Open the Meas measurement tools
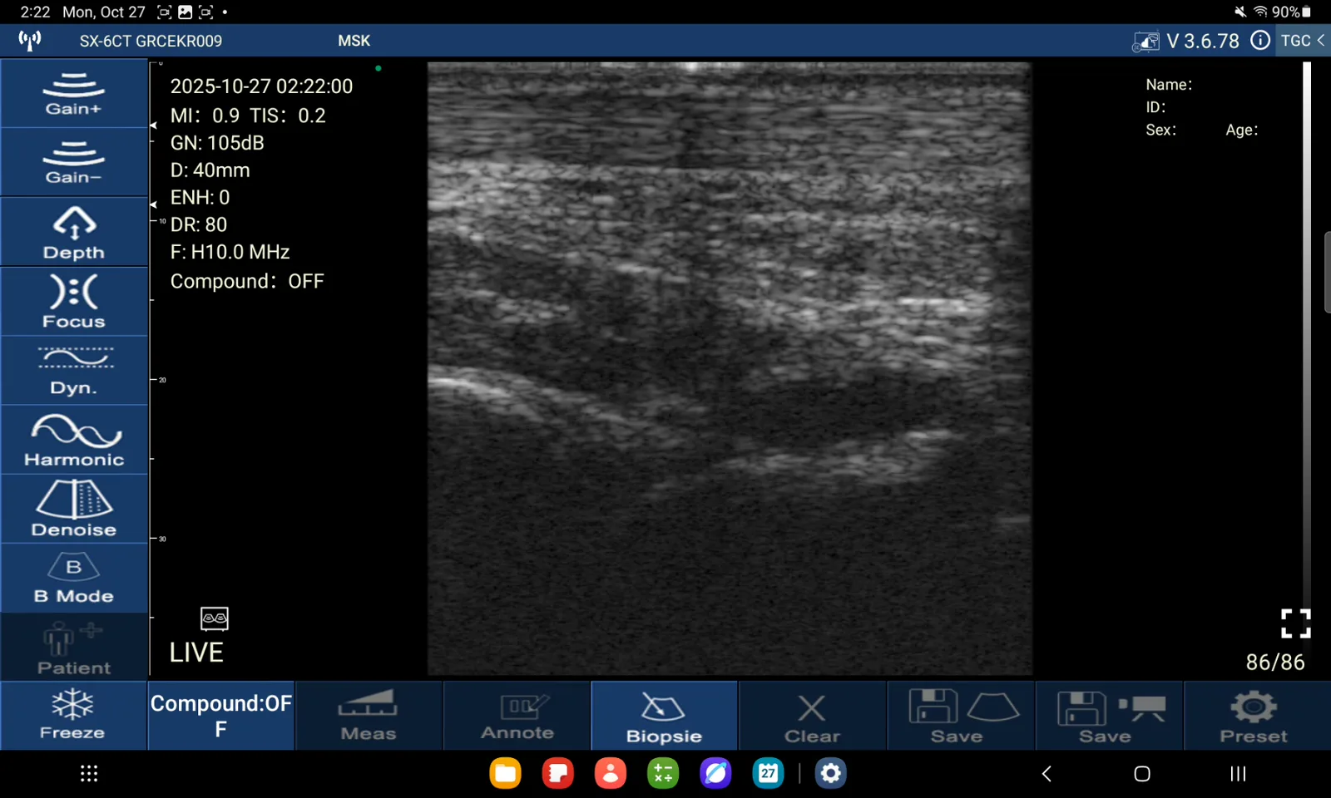 pos(369,716)
